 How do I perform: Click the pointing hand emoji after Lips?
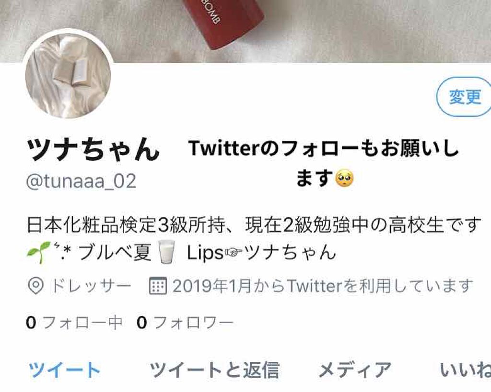click(234, 253)
